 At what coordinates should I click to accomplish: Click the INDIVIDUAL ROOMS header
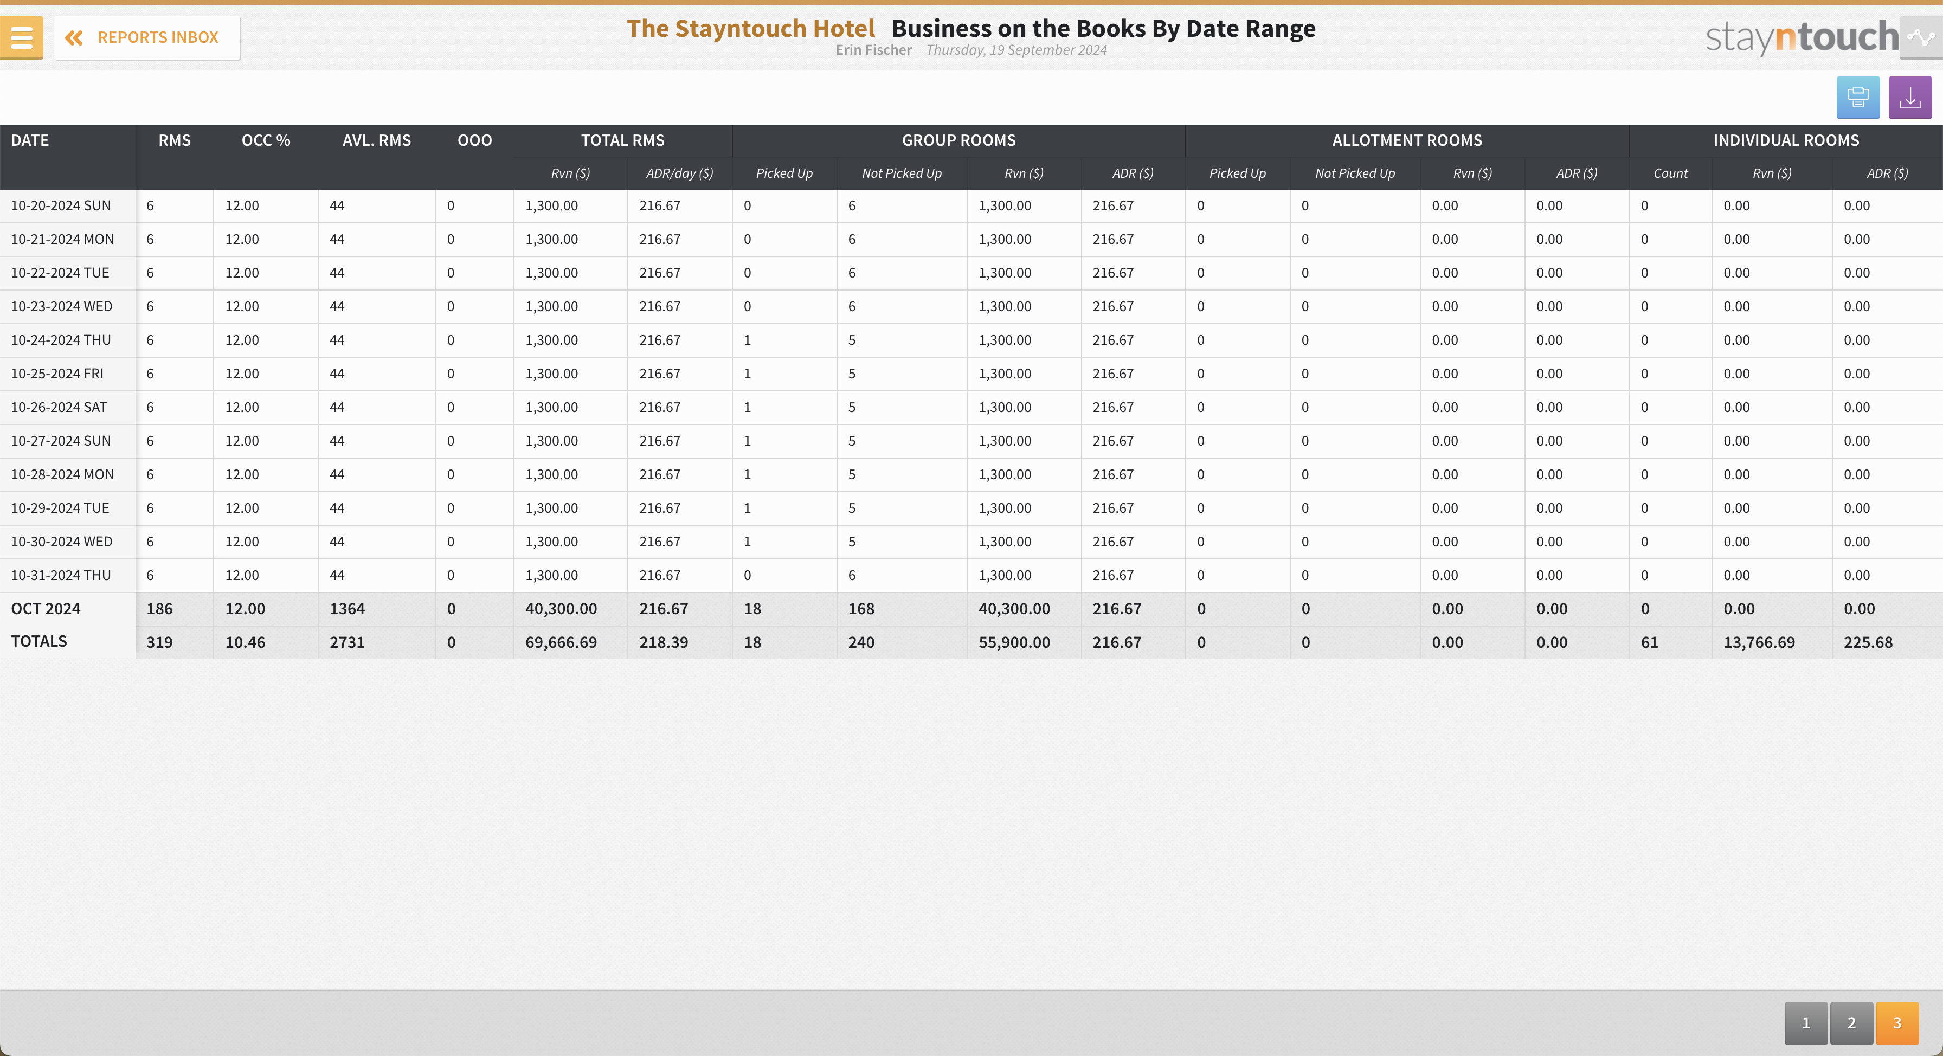pos(1785,140)
